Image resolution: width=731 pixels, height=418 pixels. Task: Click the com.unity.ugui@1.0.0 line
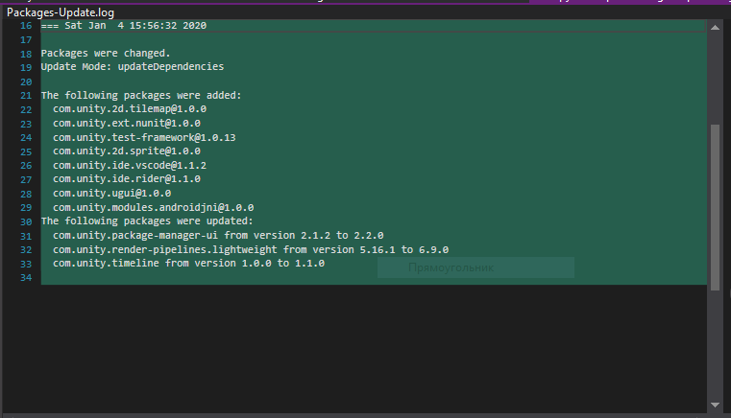111,193
